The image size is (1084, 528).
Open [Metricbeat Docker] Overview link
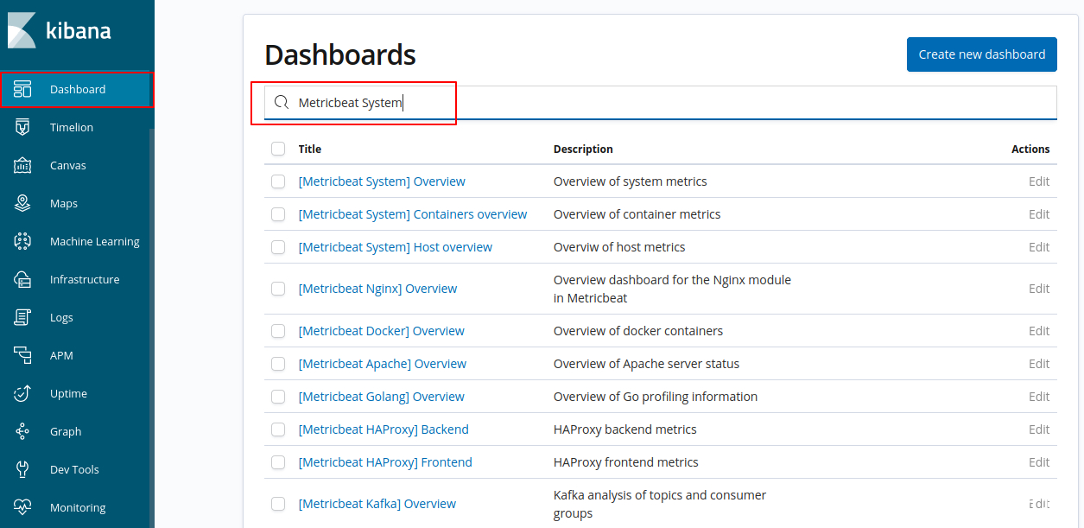click(x=382, y=331)
